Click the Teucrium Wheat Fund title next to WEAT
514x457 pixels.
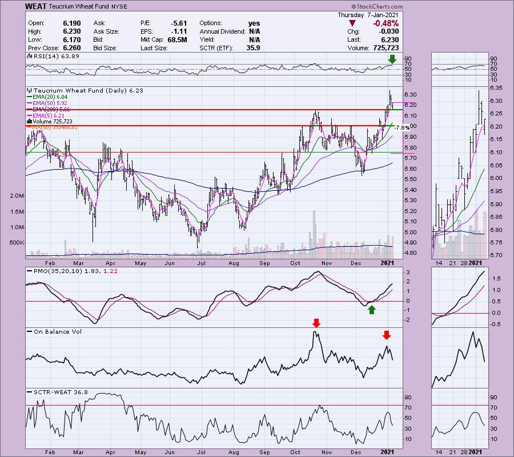click(x=79, y=6)
